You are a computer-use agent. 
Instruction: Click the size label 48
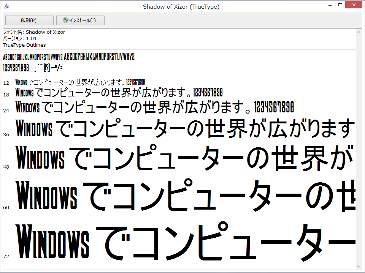click(6, 167)
